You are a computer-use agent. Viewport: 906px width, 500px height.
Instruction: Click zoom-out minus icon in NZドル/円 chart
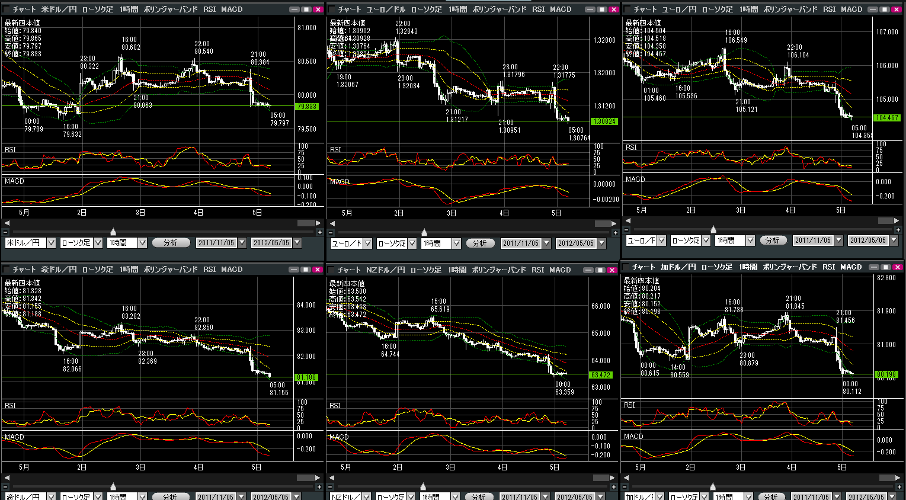click(x=331, y=487)
